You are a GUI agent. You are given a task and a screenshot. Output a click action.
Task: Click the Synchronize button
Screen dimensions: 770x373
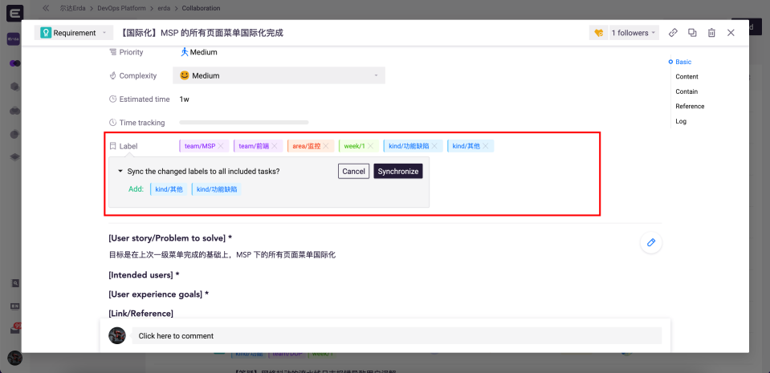[x=398, y=172]
